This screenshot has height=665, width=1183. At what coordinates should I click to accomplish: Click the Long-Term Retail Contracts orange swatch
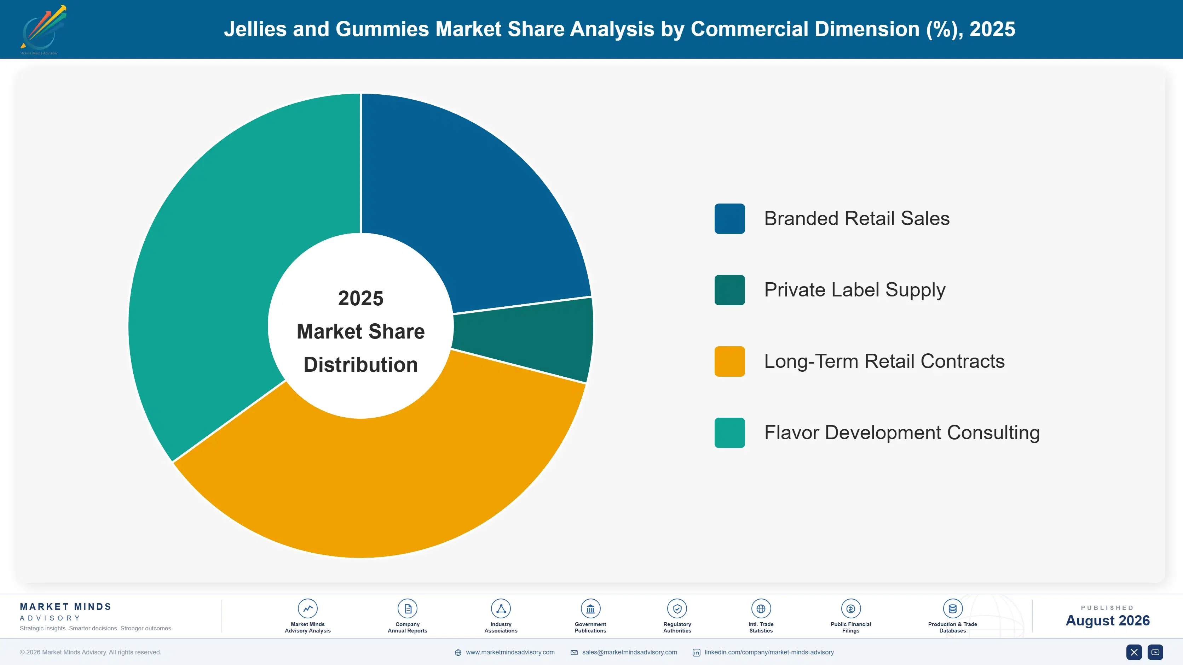(x=729, y=361)
